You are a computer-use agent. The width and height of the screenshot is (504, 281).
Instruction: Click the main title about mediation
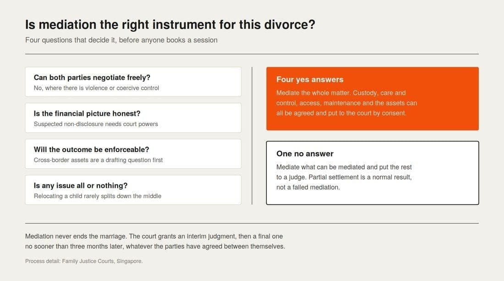tap(170, 25)
